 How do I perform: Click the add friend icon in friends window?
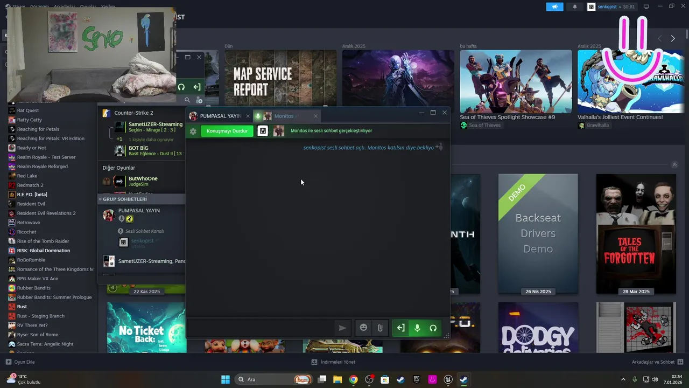click(199, 100)
